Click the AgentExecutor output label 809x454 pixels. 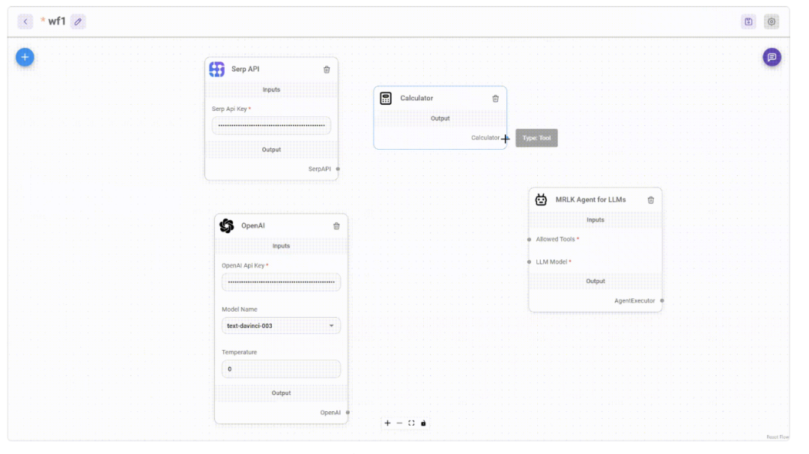coord(634,300)
